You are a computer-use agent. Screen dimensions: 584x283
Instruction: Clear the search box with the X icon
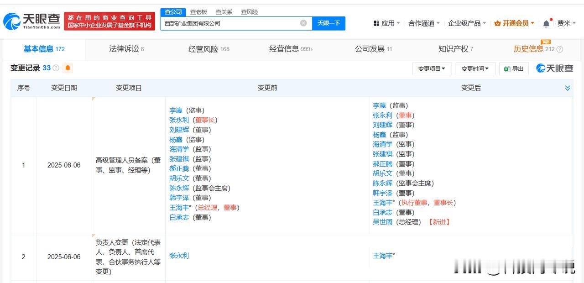click(x=303, y=23)
